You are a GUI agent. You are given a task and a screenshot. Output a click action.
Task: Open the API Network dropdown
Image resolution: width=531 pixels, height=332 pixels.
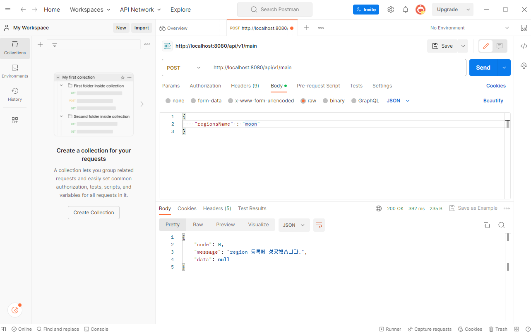tap(140, 10)
